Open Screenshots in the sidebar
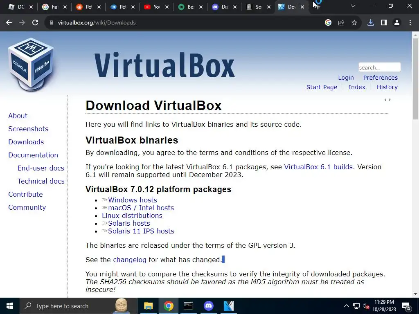 [x=28, y=129]
